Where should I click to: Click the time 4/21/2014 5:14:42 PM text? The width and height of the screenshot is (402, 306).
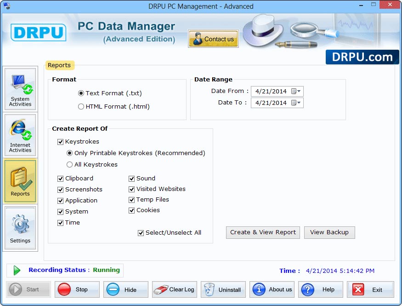(x=340, y=271)
